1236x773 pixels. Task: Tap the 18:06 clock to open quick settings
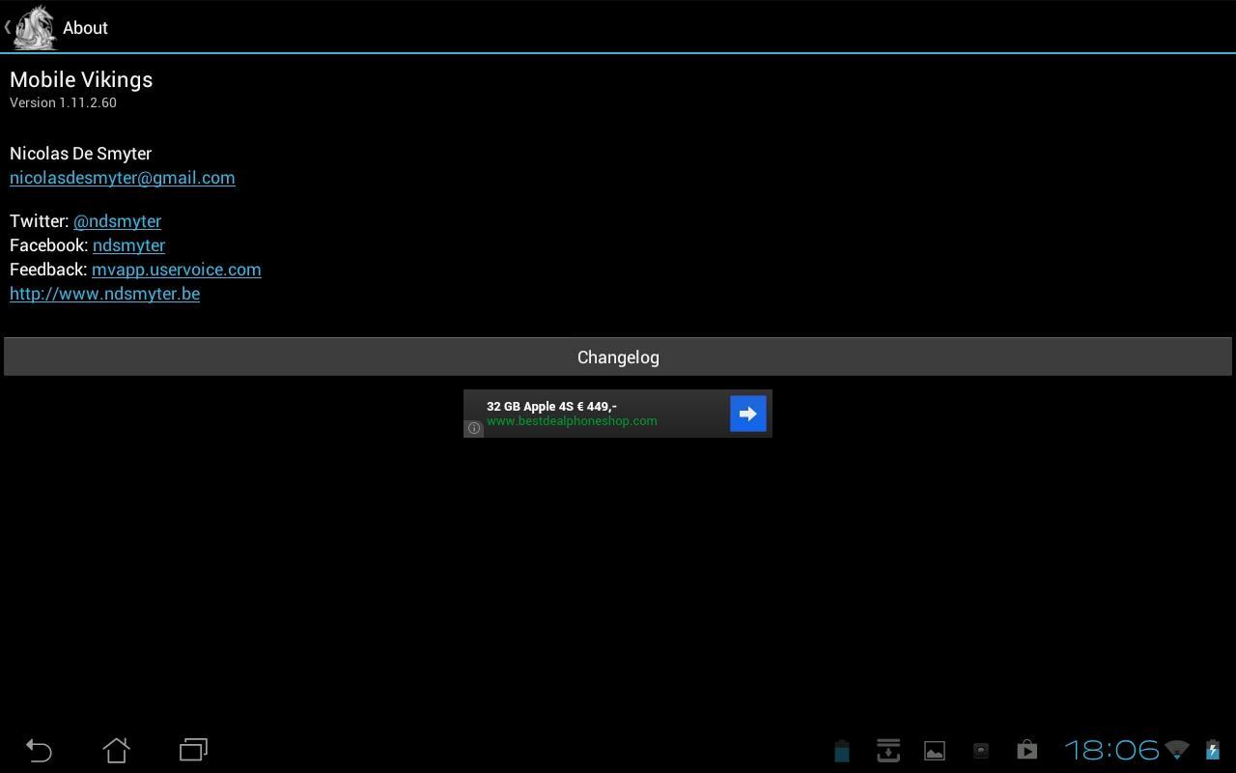click(1111, 750)
